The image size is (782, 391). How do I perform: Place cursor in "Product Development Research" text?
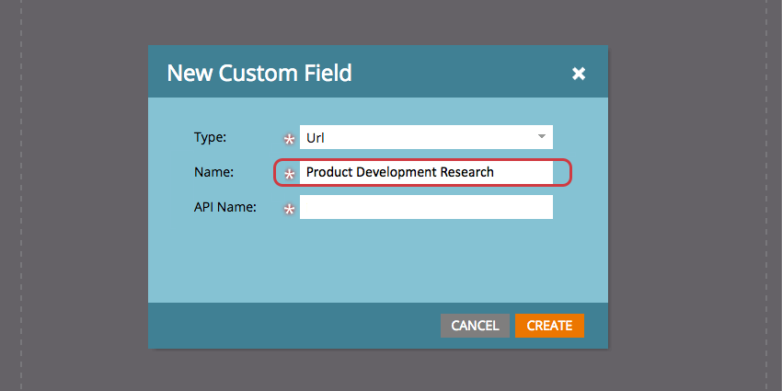point(399,172)
